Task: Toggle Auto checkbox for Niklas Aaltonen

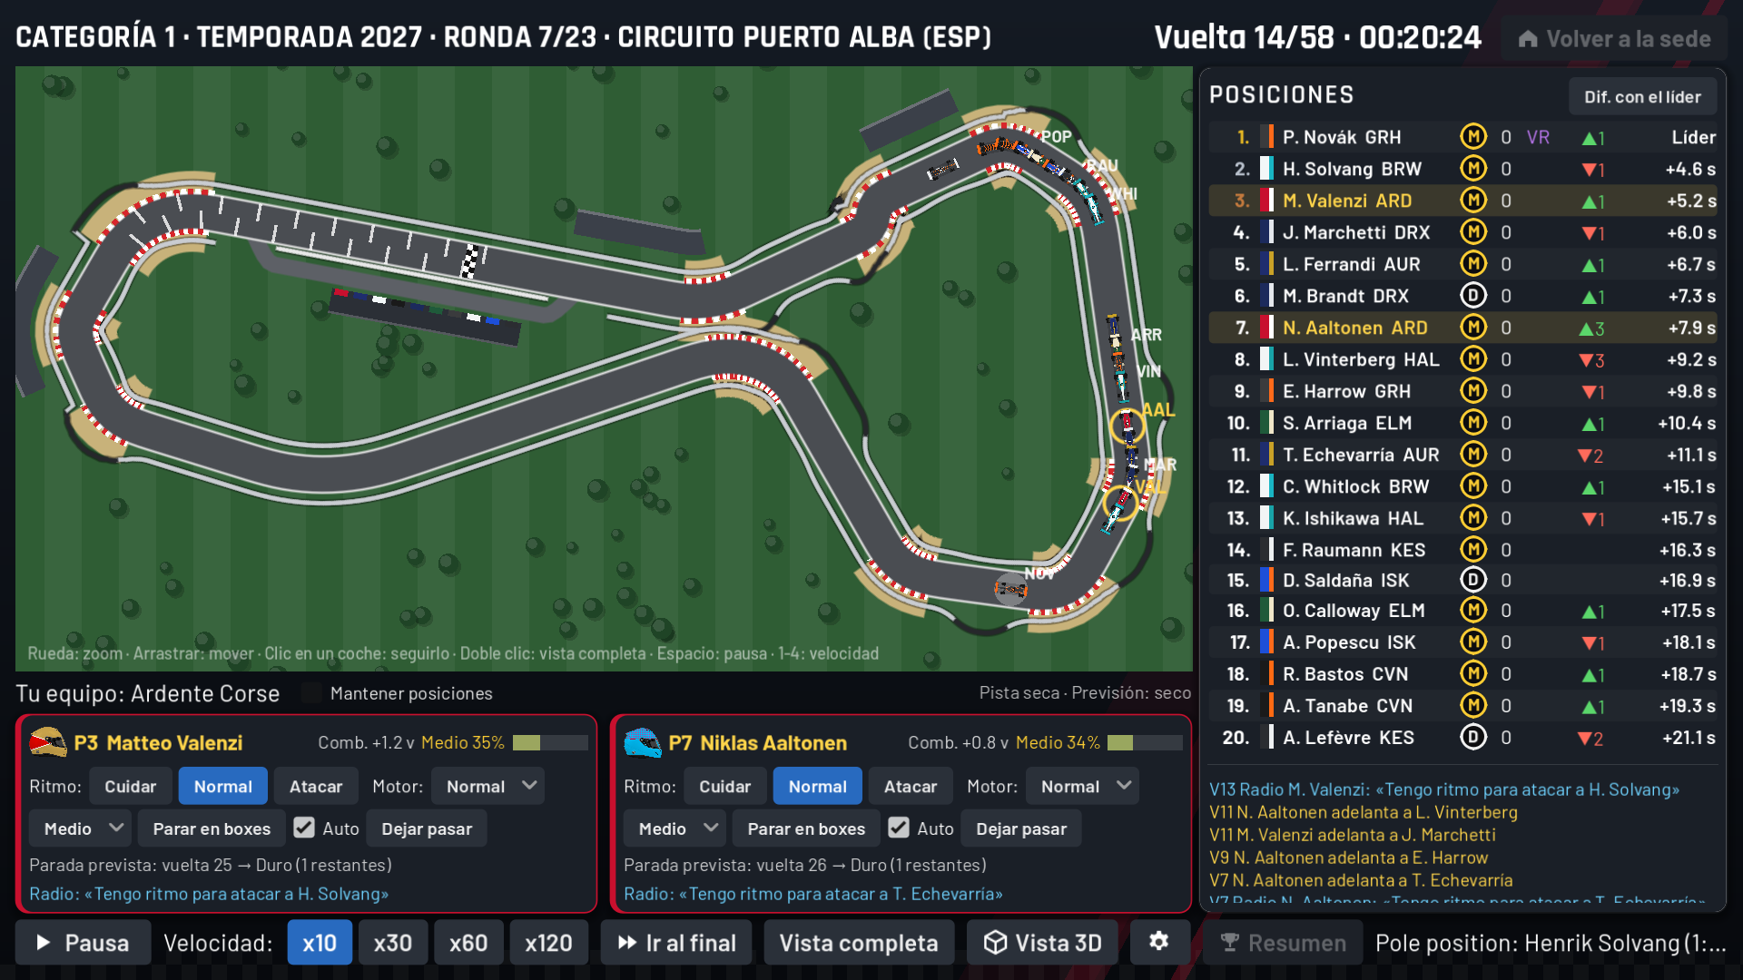Action: [x=899, y=828]
